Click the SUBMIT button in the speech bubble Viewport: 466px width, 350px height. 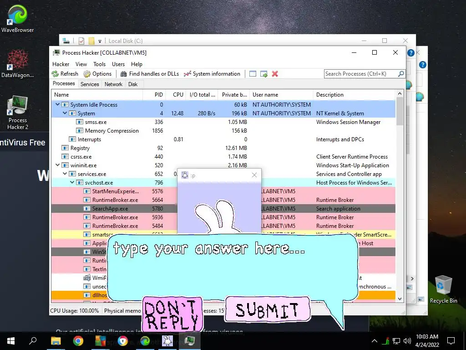coord(267,309)
